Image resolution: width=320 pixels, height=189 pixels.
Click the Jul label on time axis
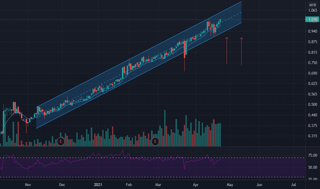pyautogui.click(x=294, y=185)
